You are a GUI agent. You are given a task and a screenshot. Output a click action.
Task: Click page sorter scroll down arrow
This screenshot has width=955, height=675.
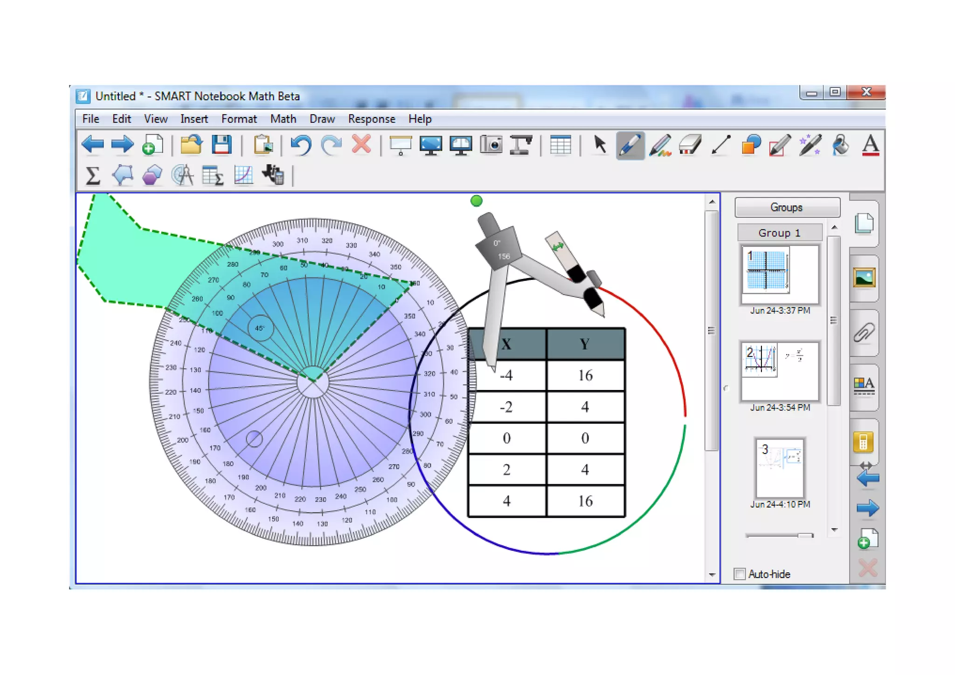[835, 530]
